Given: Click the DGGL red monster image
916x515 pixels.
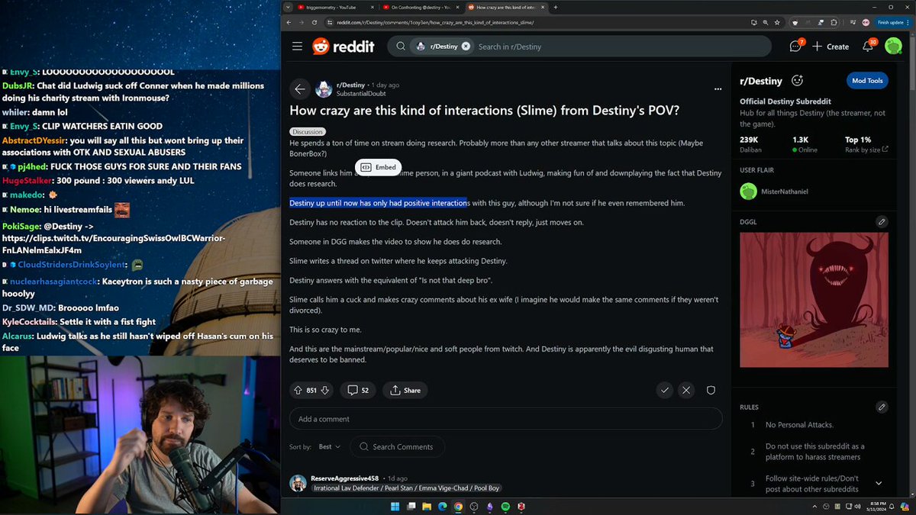Looking at the screenshot, I should pyautogui.click(x=814, y=299).
